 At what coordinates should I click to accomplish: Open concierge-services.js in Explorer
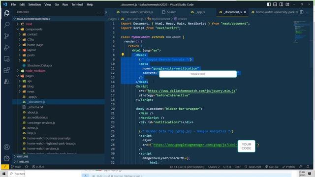41,122
